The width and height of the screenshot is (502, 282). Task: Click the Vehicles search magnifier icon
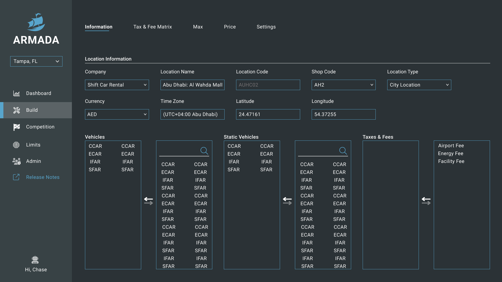pyautogui.click(x=204, y=151)
